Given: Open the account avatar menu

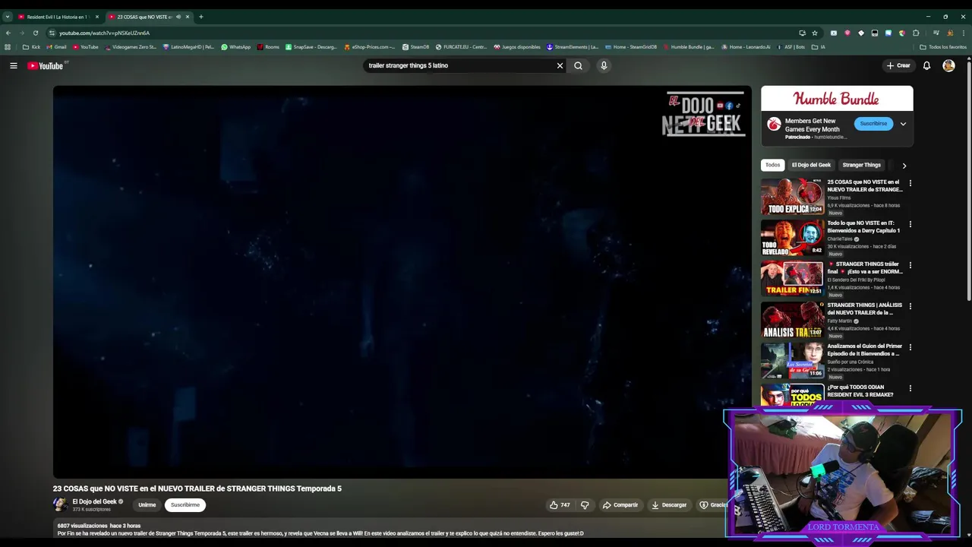Looking at the screenshot, I should point(948,66).
